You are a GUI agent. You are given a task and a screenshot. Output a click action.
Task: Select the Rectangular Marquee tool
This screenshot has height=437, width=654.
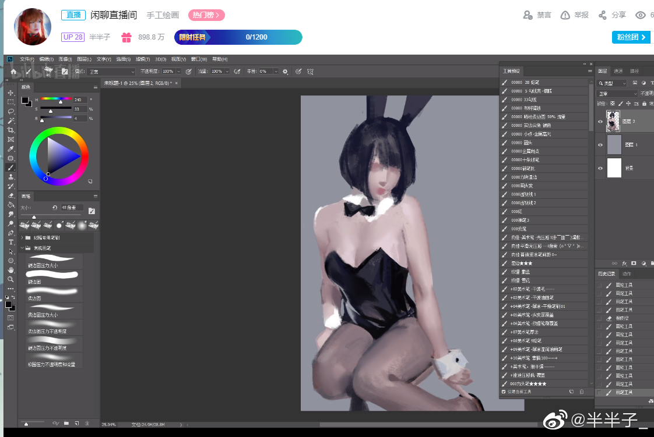(x=11, y=102)
